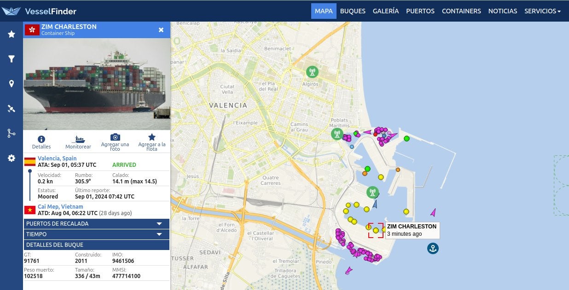The height and width of the screenshot is (290, 569).
Task: Click the Rumbo value 305.9°
Action: tap(83, 182)
